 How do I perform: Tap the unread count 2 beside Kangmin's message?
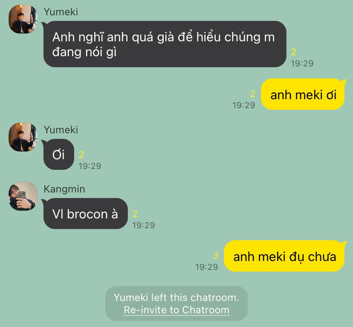(x=135, y=214)
